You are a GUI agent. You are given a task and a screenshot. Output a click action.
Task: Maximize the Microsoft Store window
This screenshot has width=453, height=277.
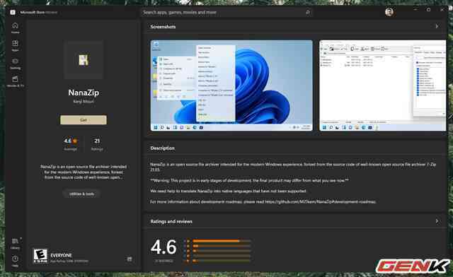point(428,9)
